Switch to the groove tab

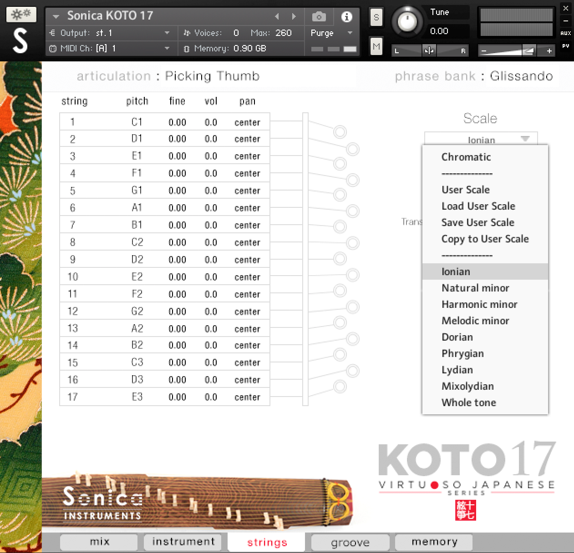tap(350, 542)
